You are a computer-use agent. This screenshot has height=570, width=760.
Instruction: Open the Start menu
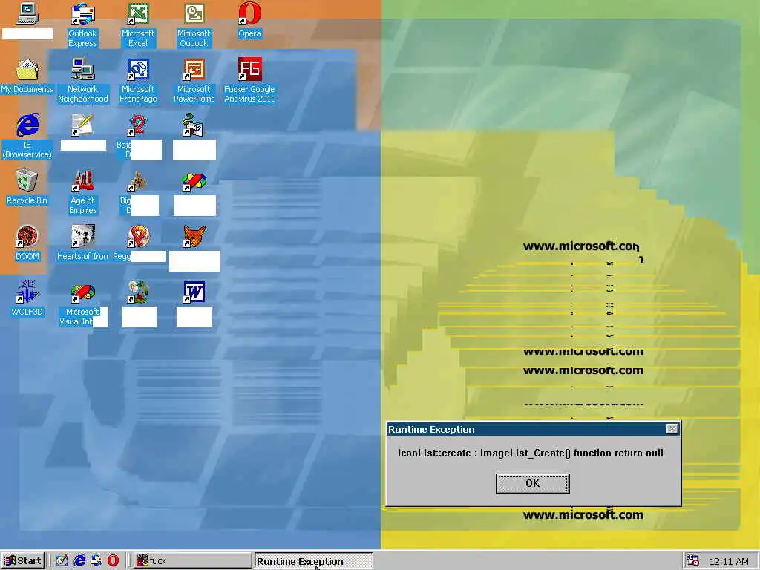[23, 561]
